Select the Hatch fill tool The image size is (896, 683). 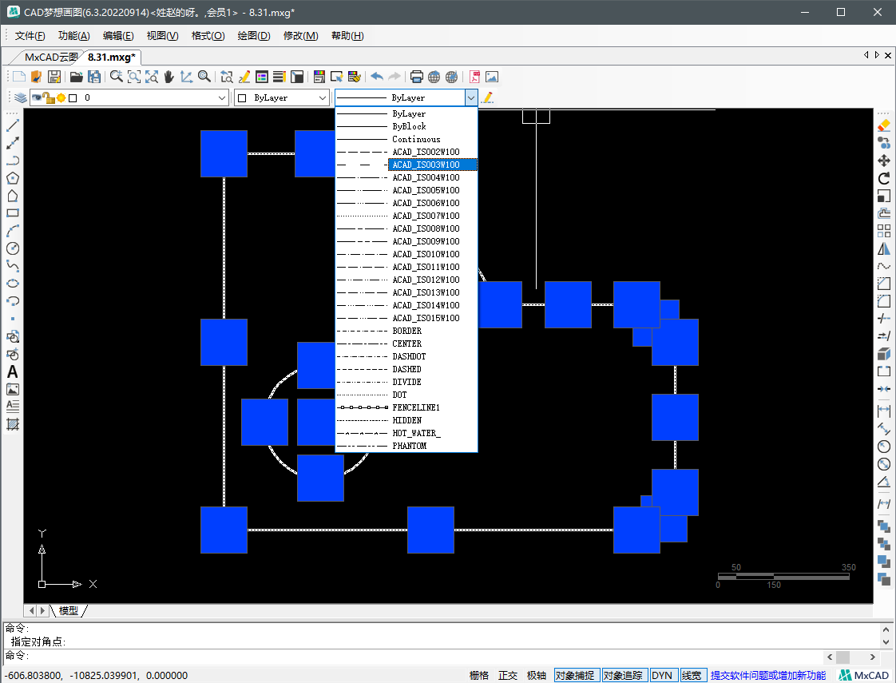pyautogui.click(x=13, y=425)
